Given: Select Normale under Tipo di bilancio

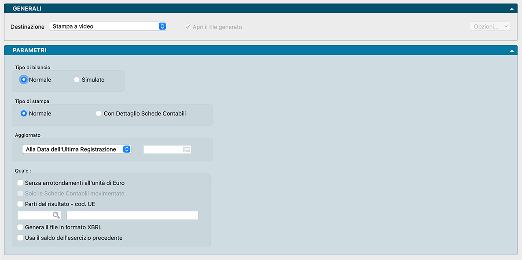Looking at the screenshot, I should (24, 80).
